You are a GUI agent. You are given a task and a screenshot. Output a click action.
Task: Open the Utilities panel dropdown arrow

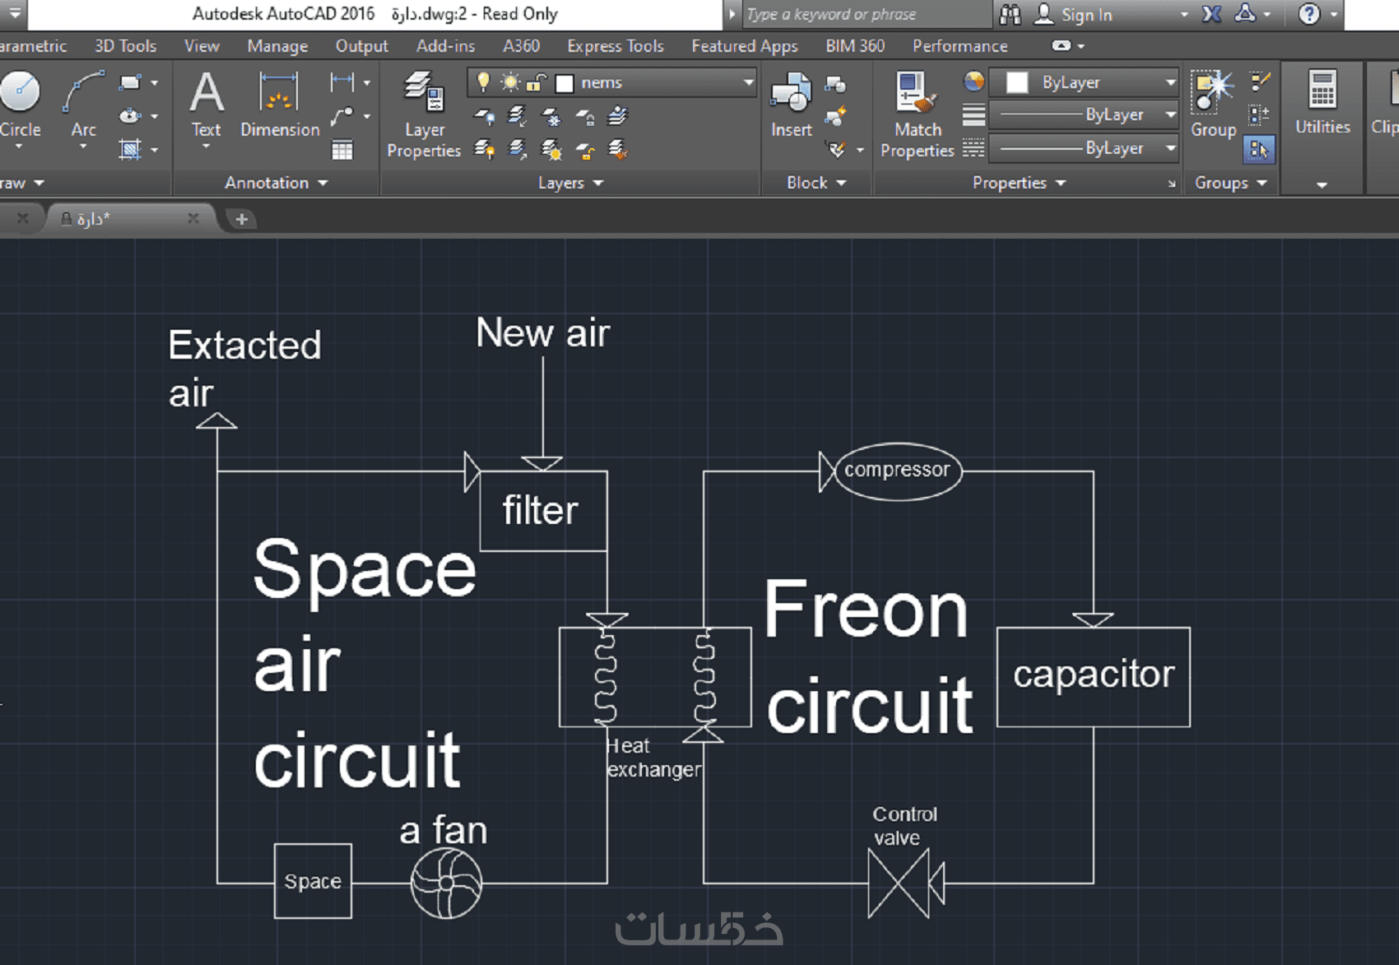pyautogui.click(x=1322, y=184)
